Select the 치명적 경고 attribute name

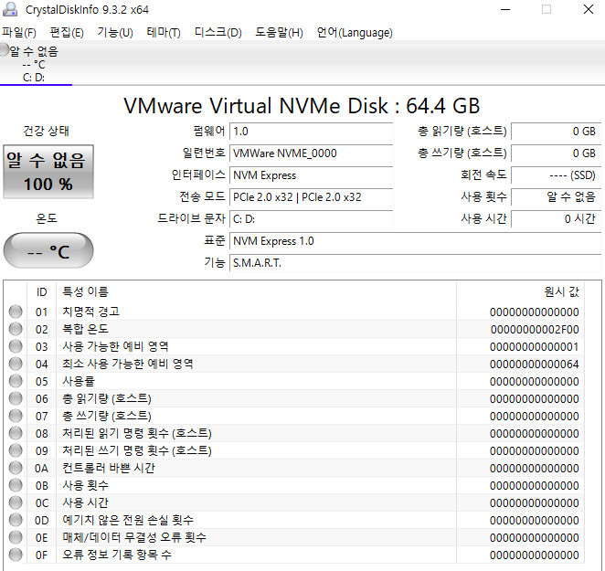(x=91, y=312)
